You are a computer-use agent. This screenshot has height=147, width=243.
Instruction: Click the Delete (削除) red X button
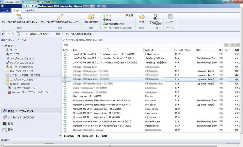129,15
